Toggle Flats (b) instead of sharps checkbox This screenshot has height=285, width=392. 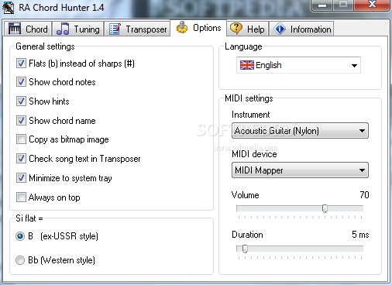(21, 64)
